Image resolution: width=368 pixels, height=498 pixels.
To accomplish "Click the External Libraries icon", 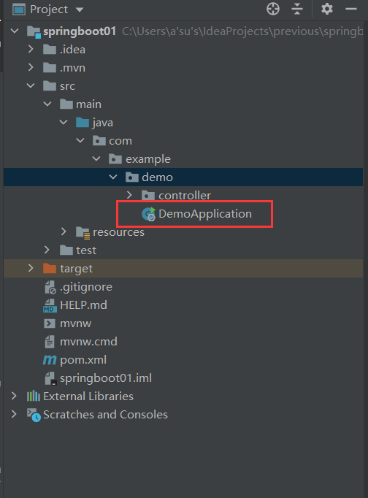I will point(34,397).
